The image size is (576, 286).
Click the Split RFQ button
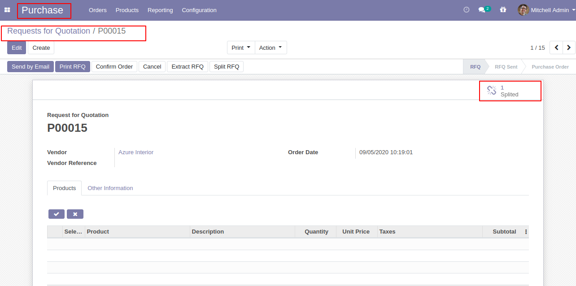point(227,67)
